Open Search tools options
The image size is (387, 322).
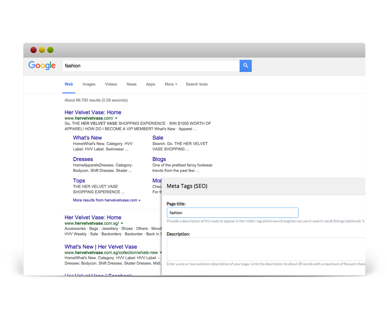(x=197, y=84)
